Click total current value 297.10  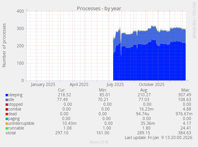tap(62, 133)
